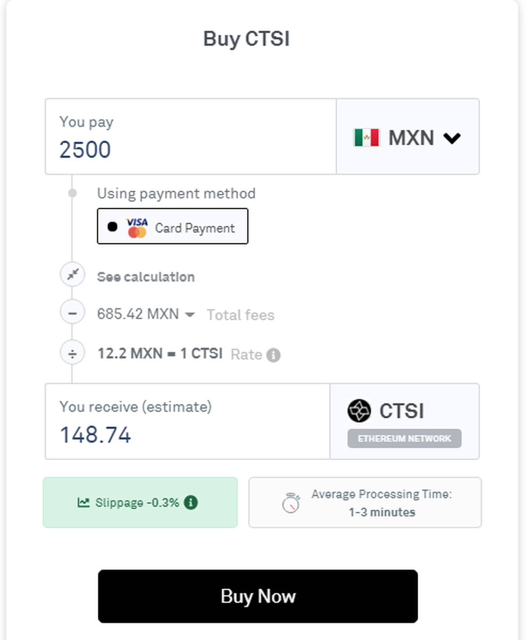
Task: Click the Slippage -0.3% green box
Action: 140,502
